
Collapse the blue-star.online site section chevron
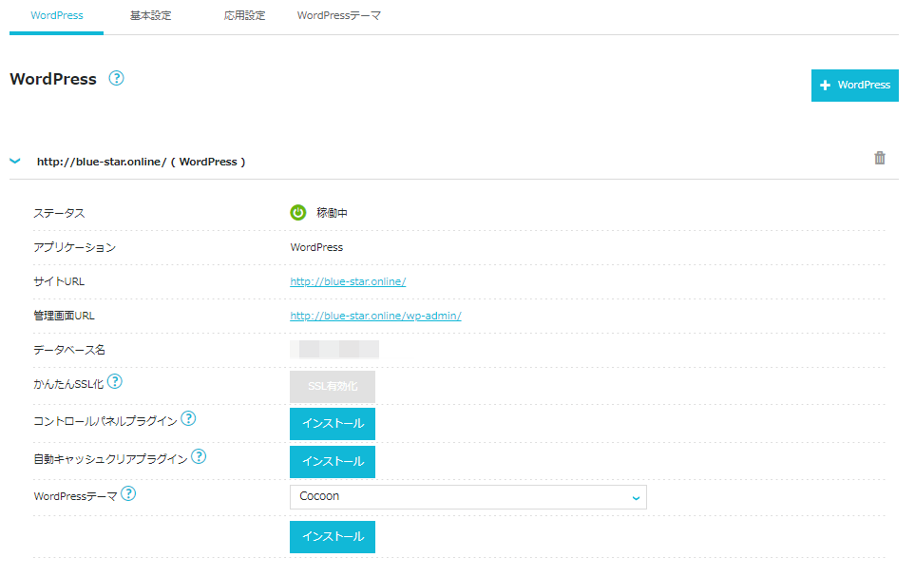(15, 161)
